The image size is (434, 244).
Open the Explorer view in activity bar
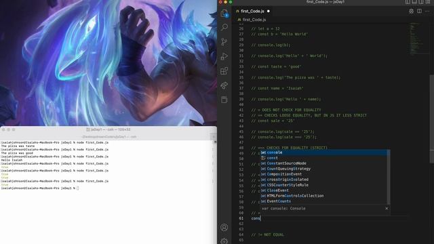(x=224, y=13)
